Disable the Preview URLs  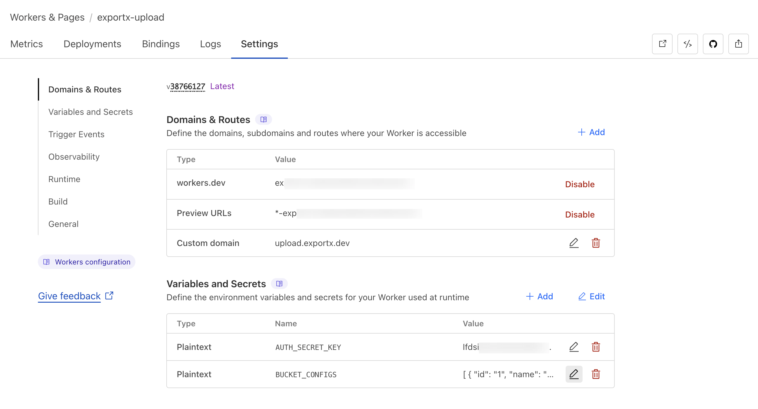click(x=580, y=214)
